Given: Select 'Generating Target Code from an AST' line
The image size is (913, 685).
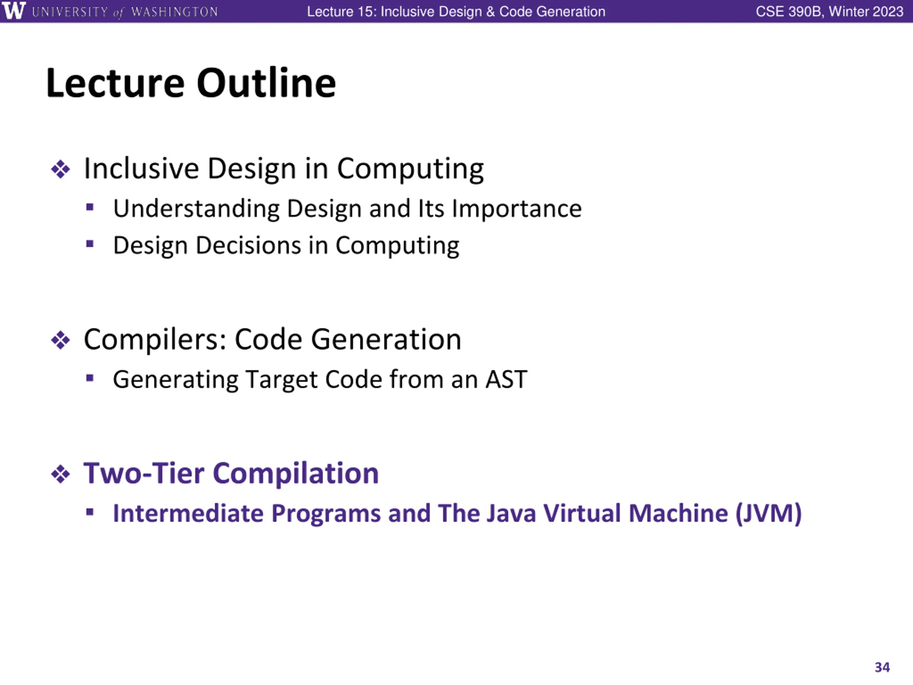Looking at the screenshot, I should 320,380.
